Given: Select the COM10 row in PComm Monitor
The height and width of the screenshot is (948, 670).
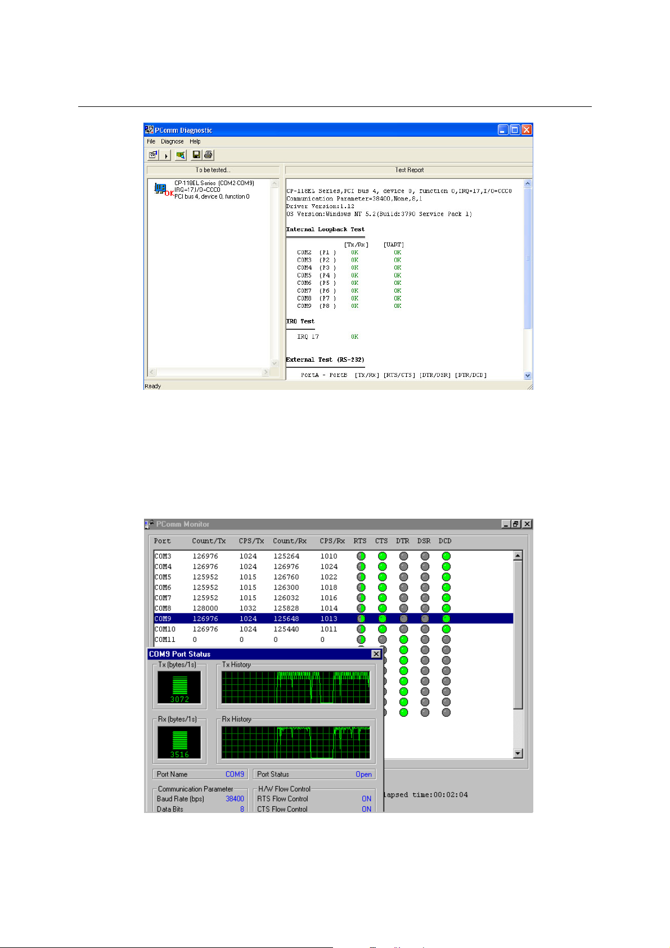Looking at the screenshot, I should [x=333, y=629].
